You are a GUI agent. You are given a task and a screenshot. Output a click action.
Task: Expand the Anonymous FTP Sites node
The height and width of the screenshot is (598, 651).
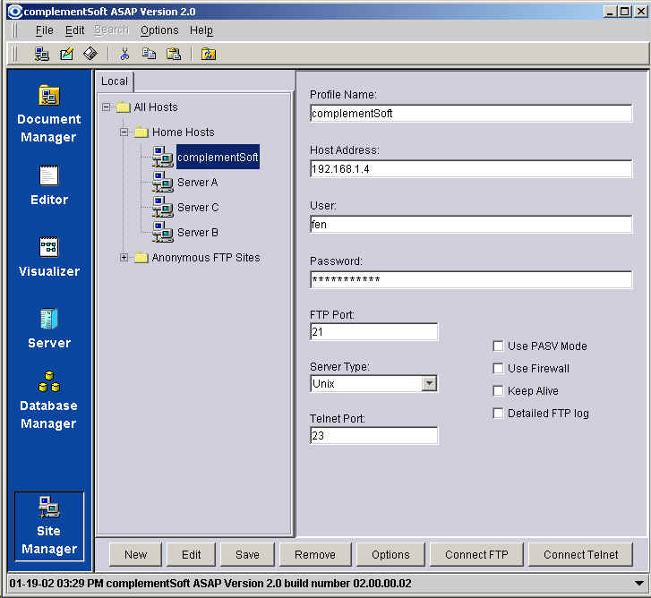click(x=124, y=257)
